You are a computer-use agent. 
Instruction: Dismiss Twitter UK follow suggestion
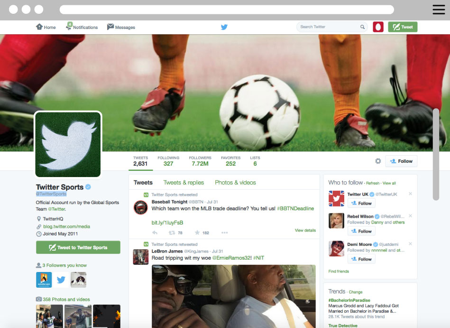410,194
